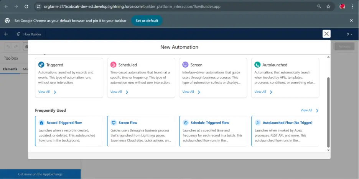
Task: Click the modal vertical scrollbar
Action: [x=328, y=111]
